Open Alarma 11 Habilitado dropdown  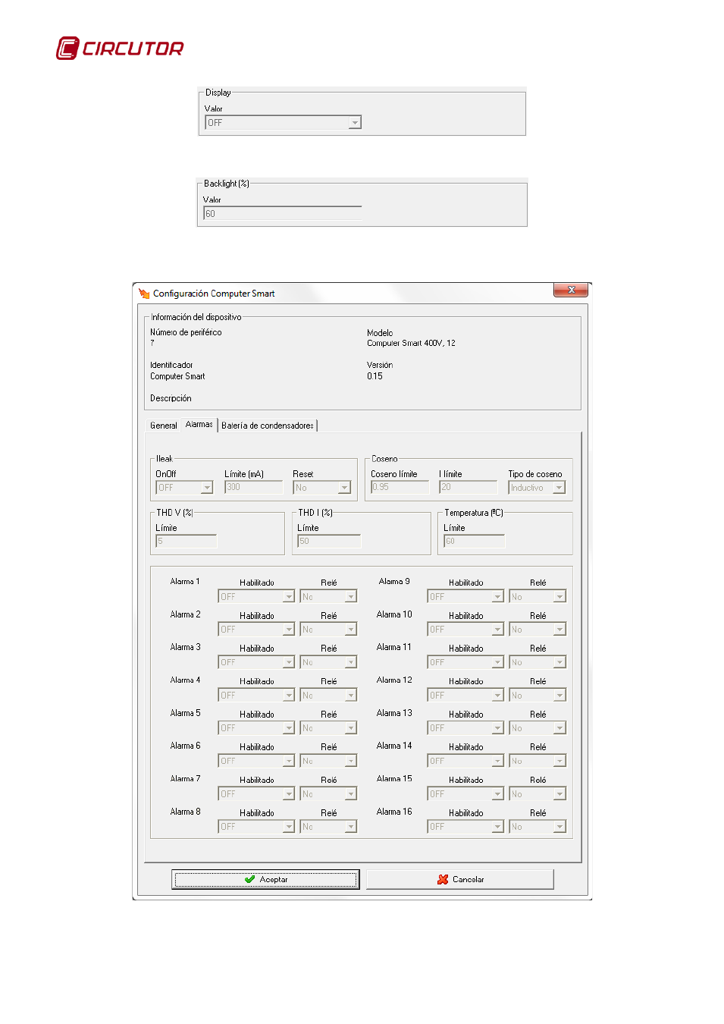pos(465,662)
